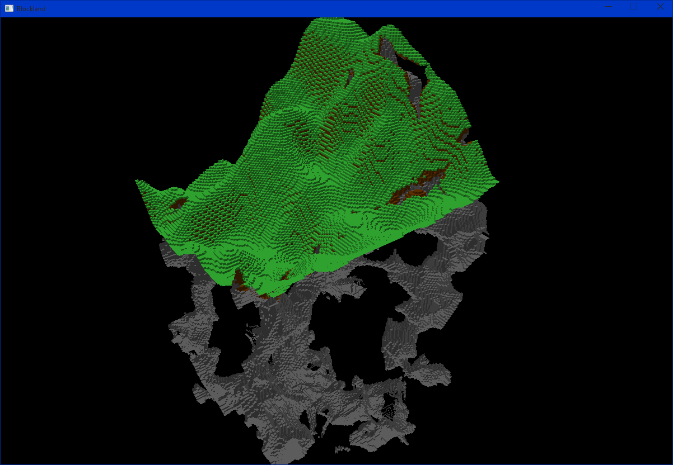The height and width of the screenshot is (465, 673).
Task: Open the Blockland window system menu icon
Action: [x=9, y=8]
